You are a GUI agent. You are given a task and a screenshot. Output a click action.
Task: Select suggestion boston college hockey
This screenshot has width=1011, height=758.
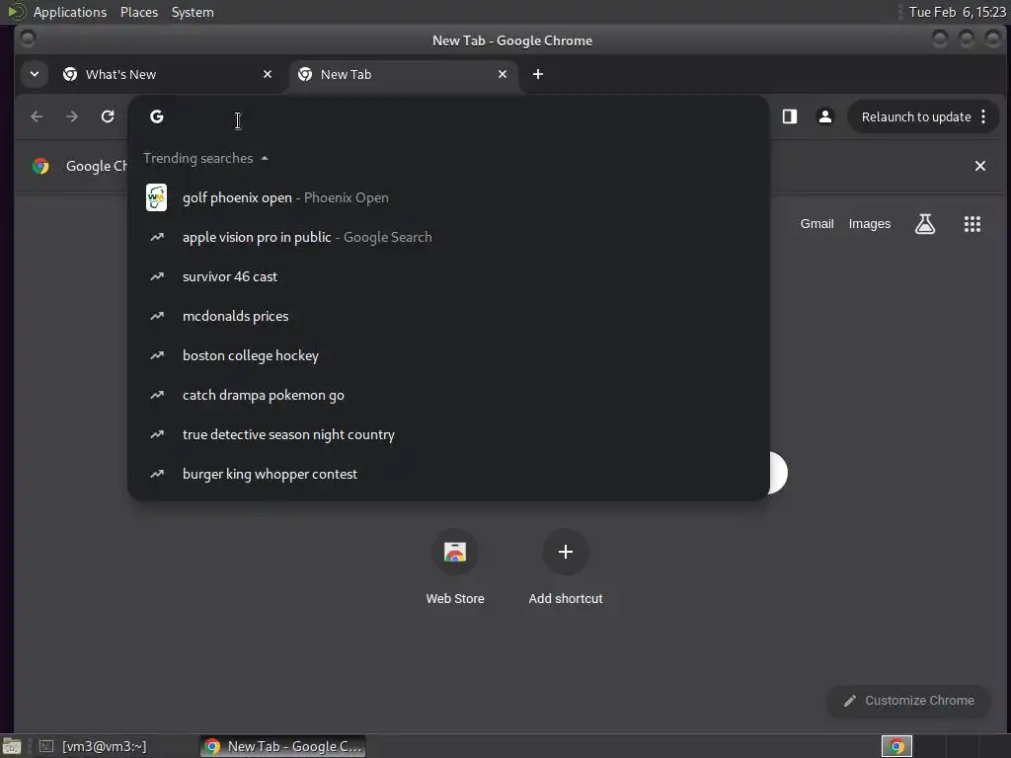click(x=449, y=355)
